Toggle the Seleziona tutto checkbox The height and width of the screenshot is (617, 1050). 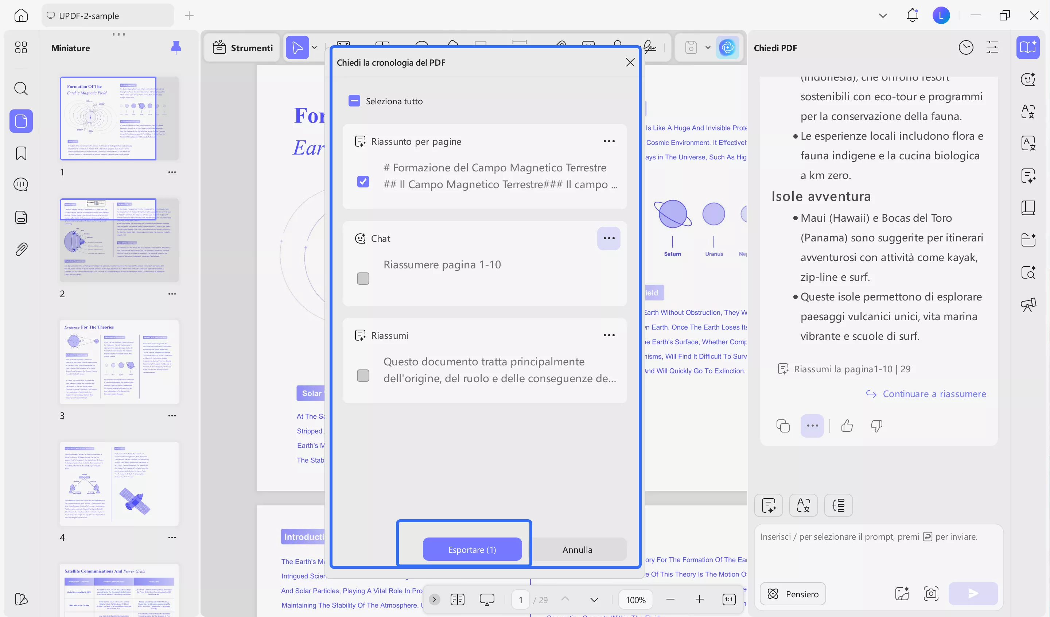tap(354, 101)
